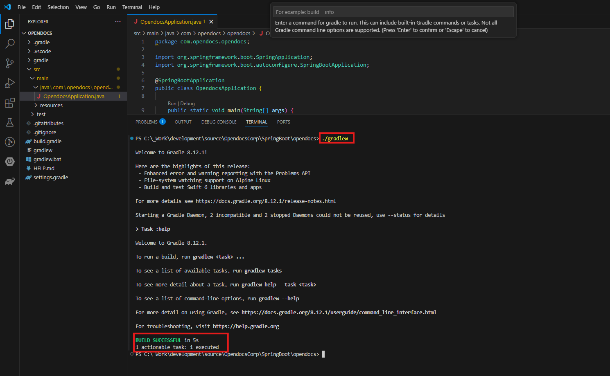This screenshot has height=376, width=610.
Task: Switch to the DEBUG CONSOLE tab
Action: 219,122
